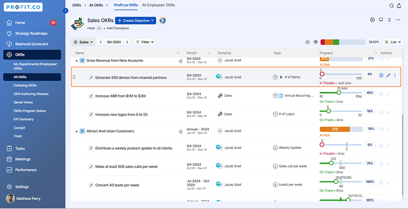Open the List view dropdown
This screenshot has width=408, height=209.
click(x=393, y=42)
